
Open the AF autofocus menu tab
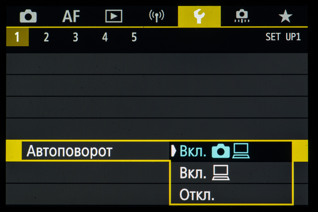pos(71,17)
